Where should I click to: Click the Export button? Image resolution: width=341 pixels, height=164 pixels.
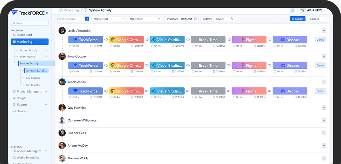click(x=297, y=19)
